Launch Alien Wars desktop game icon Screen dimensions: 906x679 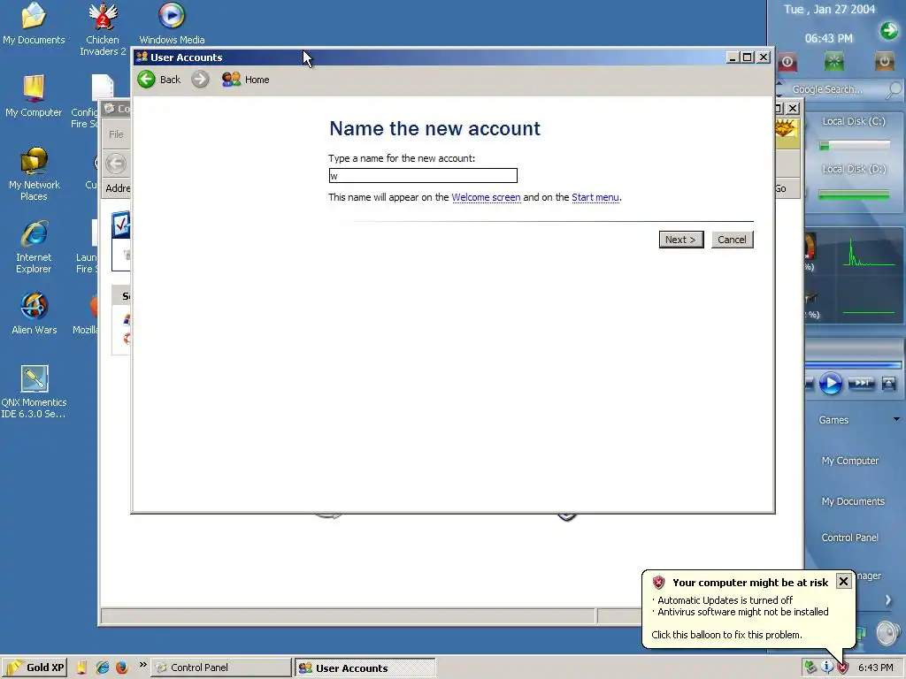[35, 314]
